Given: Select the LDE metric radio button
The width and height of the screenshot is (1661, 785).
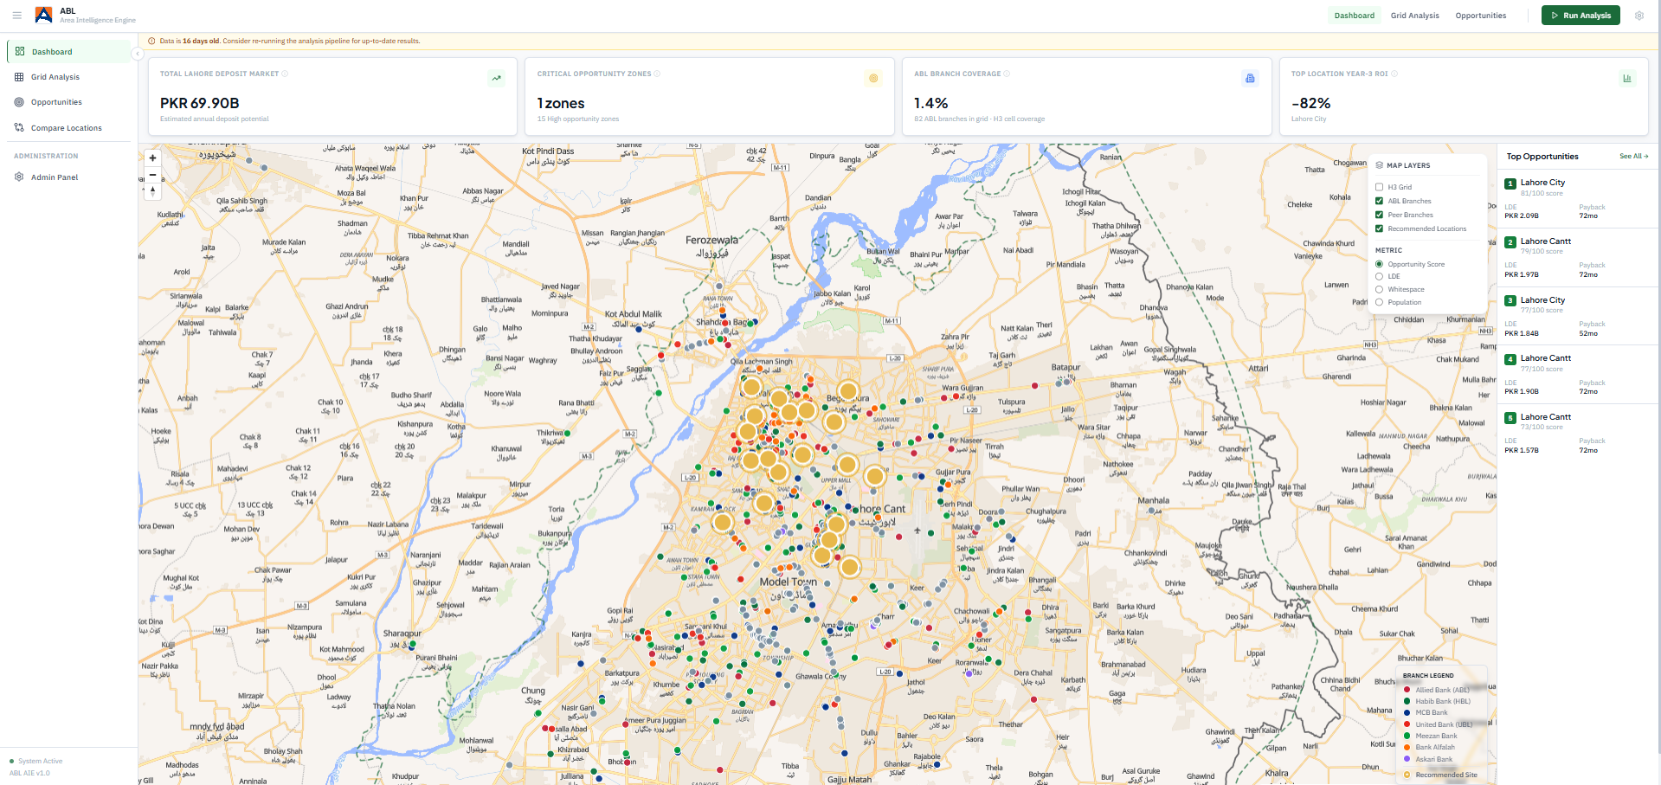Looking at the screenshot, I should pos(1379,276).
